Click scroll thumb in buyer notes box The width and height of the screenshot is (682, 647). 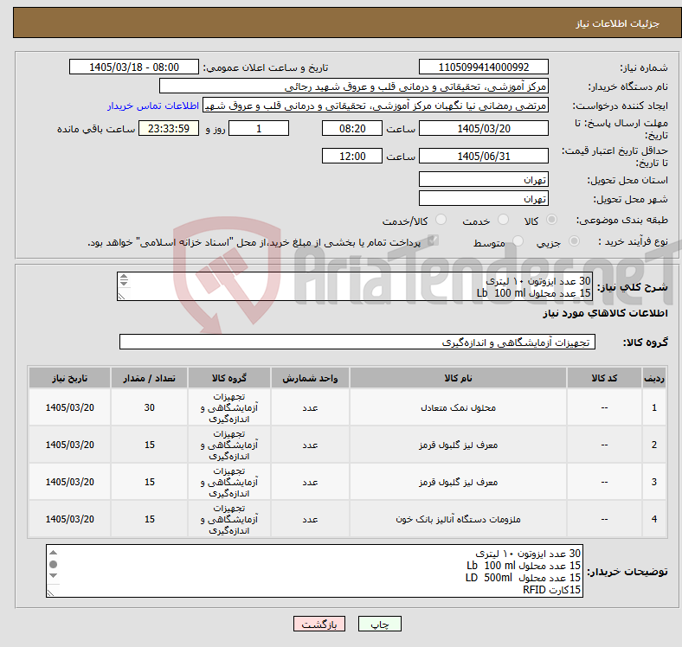[x=53, y=564]
